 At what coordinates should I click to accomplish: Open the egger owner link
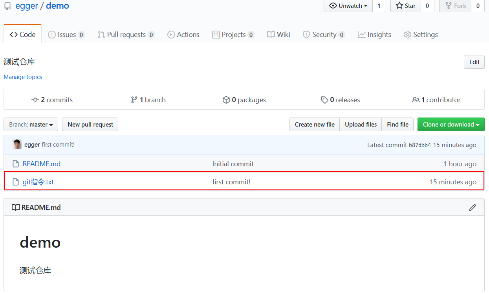(26, 6)
